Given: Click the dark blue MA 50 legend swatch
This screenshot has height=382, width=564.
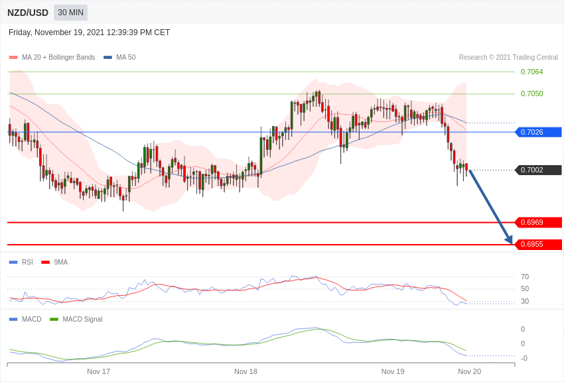Looking at the screenshot, I should [107, 57].
